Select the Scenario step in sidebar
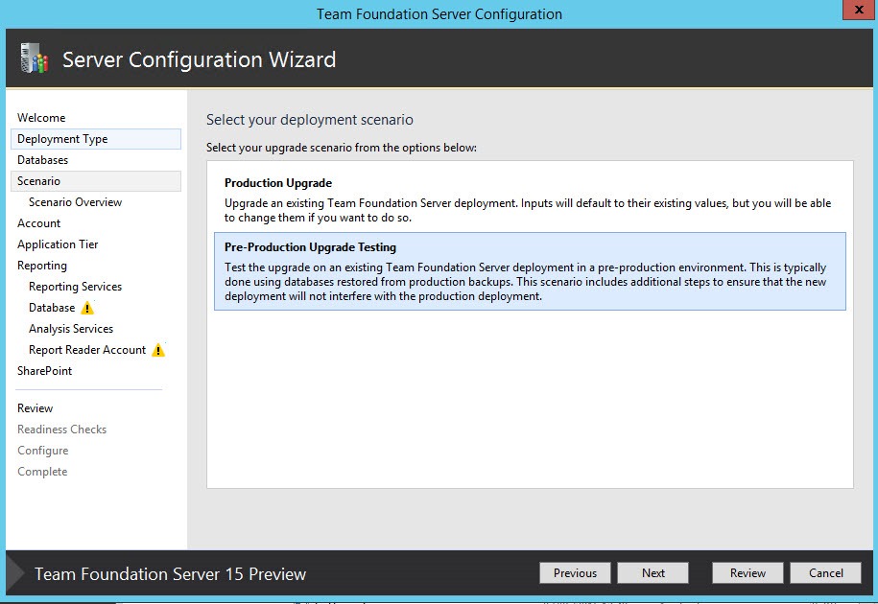 point(96,181)
